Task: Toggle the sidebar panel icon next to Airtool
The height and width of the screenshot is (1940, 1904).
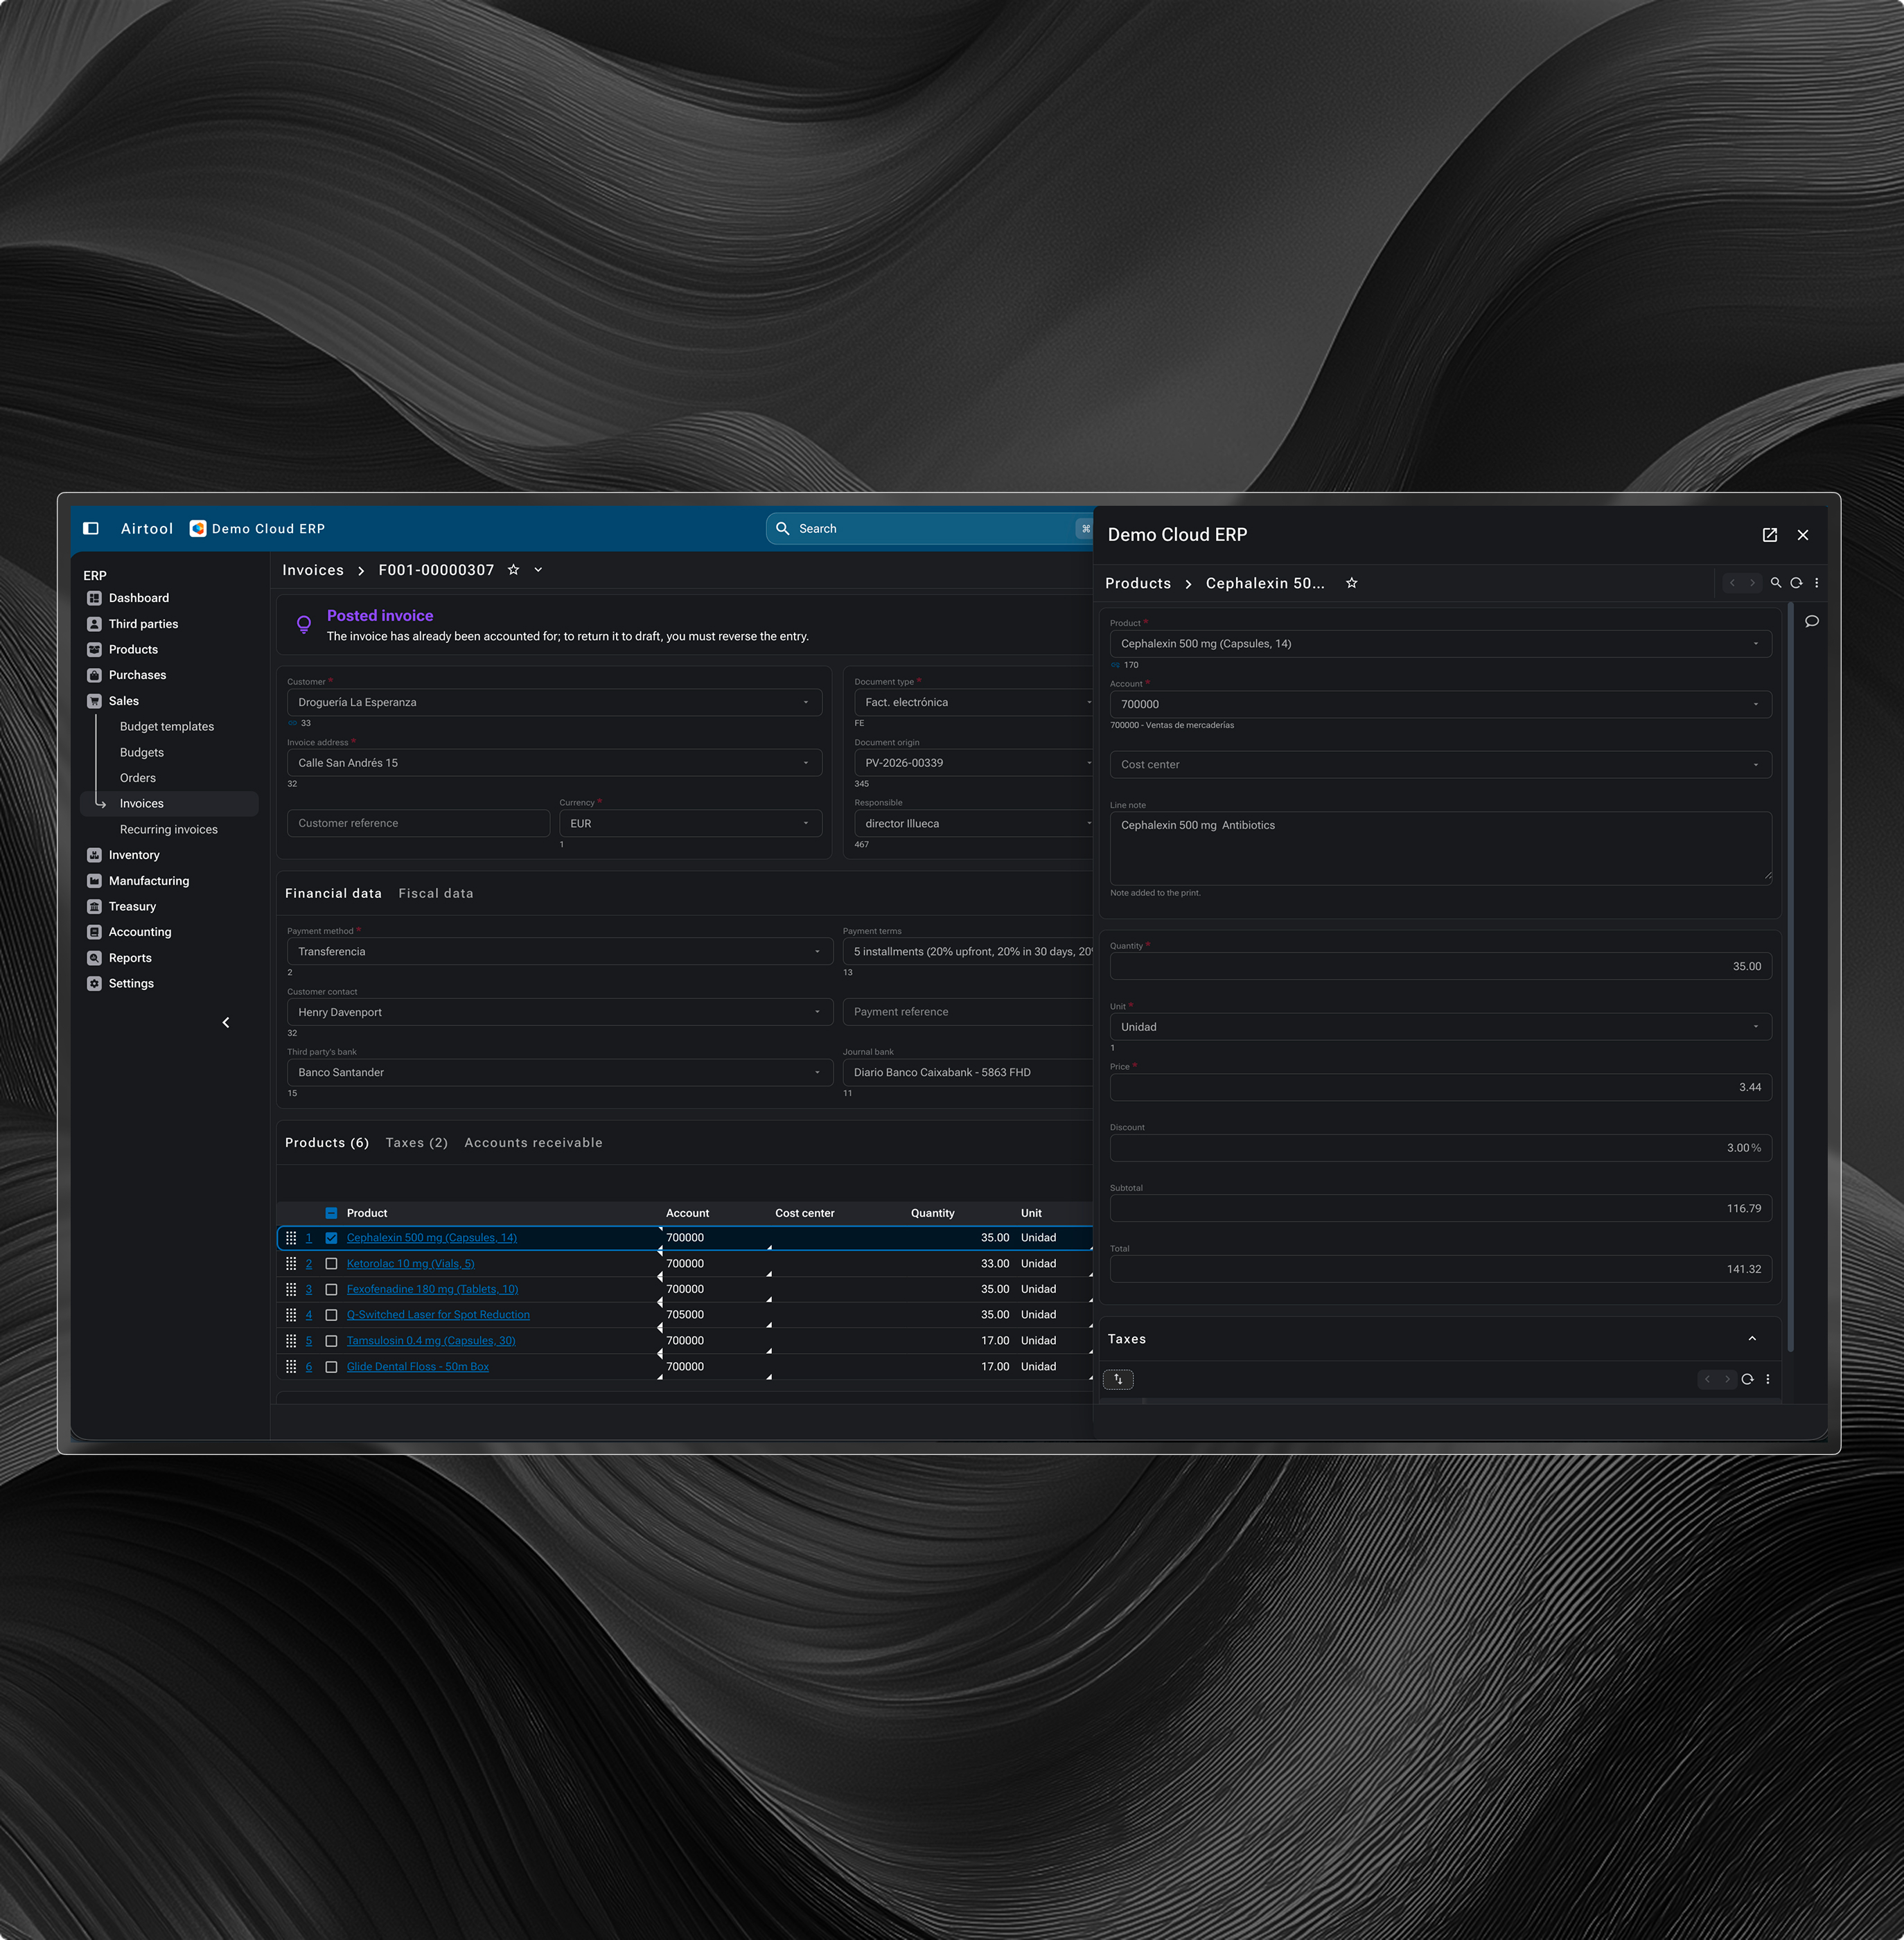Action: click(91, 528)
